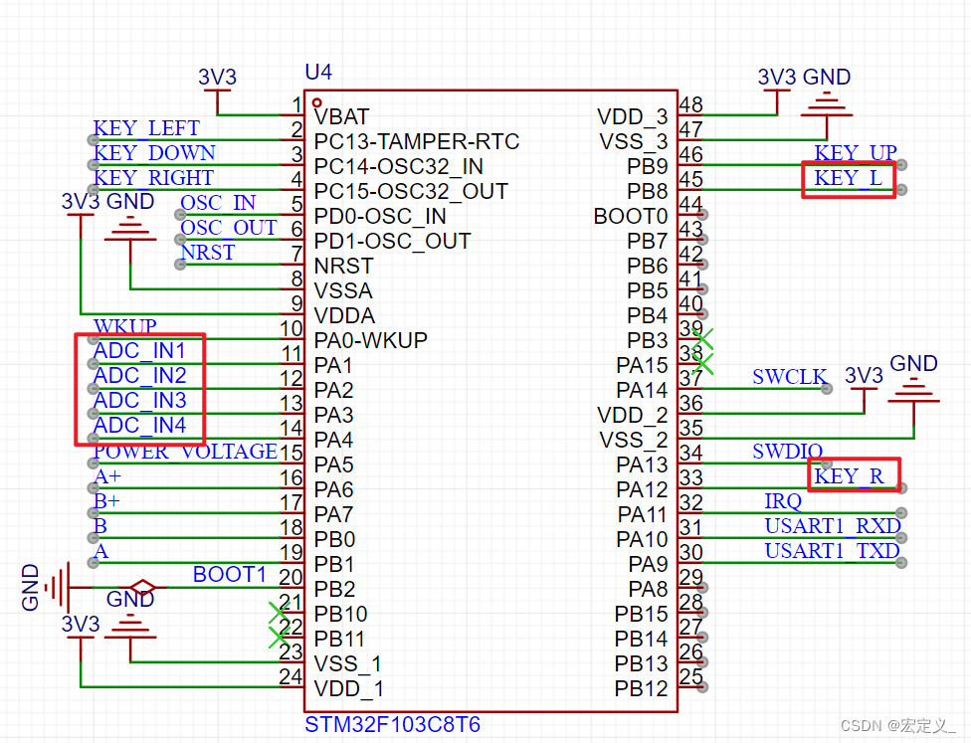Click the sideways GND symbol on the BOOT1 net
971x743 pixels.
57,587
